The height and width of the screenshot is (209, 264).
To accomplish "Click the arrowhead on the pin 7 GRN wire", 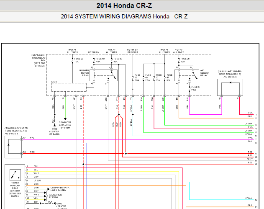I will coord(49,189).
